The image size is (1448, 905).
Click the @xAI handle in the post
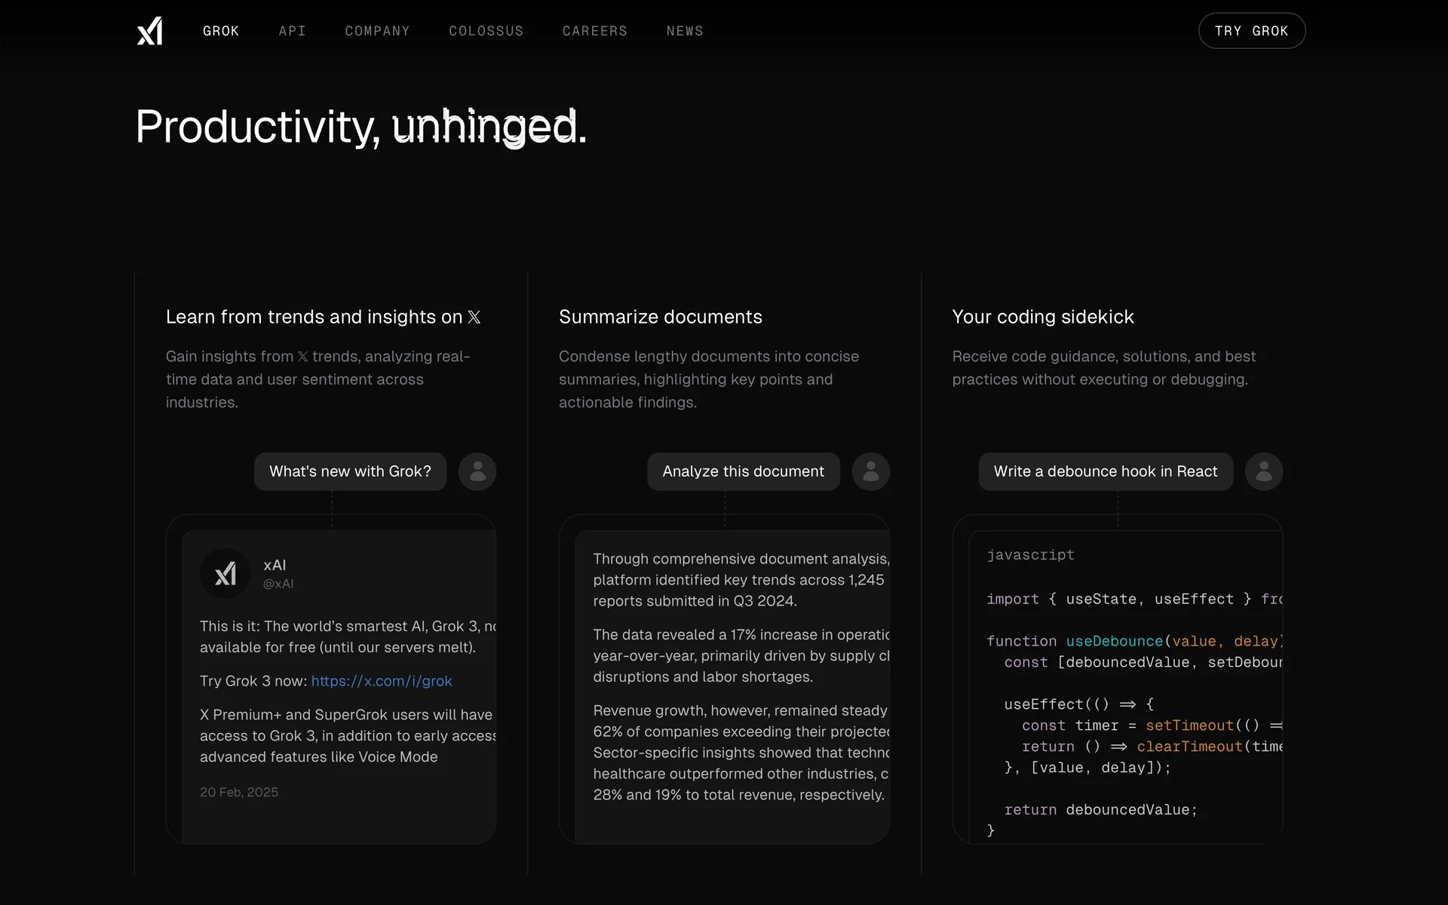[278, 584]
